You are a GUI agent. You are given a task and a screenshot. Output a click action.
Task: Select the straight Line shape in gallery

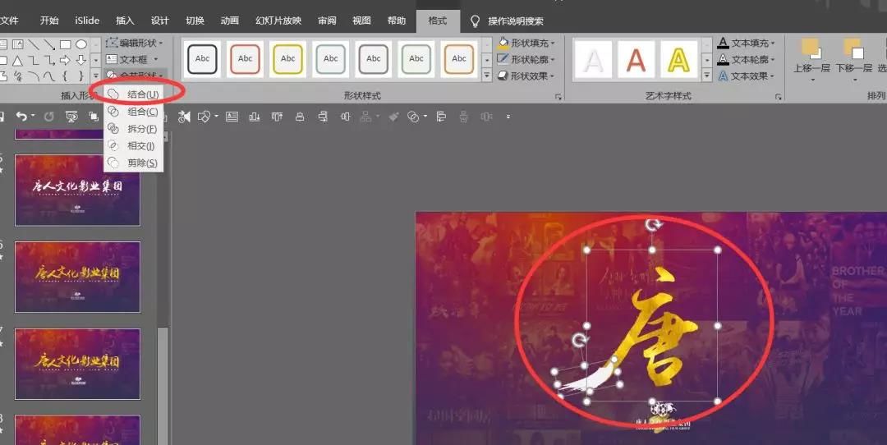34,44
